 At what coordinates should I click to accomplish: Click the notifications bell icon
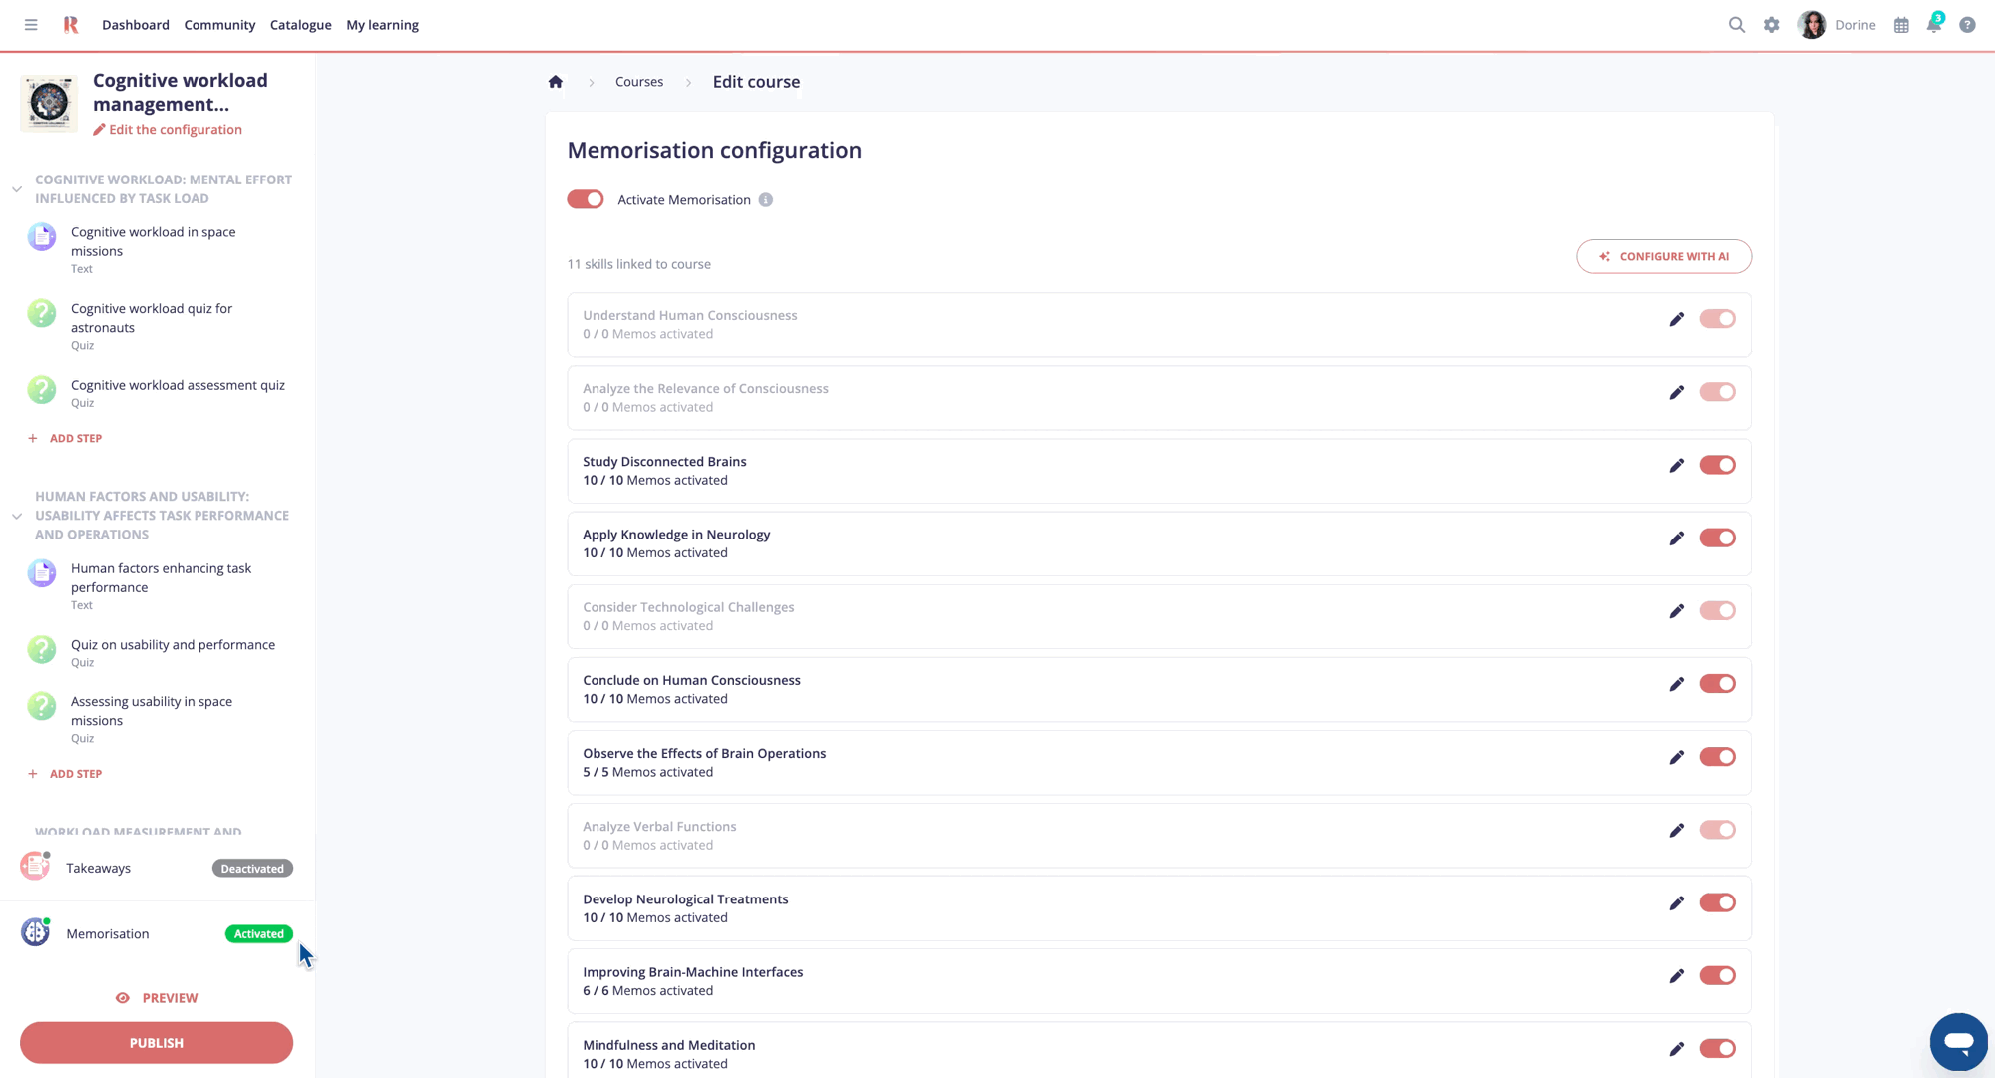[1933, 25]
